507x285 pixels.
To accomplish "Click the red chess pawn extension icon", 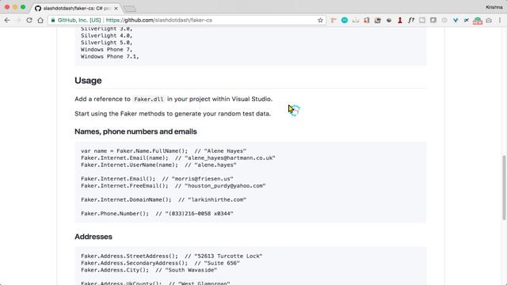I will point(400,20).
